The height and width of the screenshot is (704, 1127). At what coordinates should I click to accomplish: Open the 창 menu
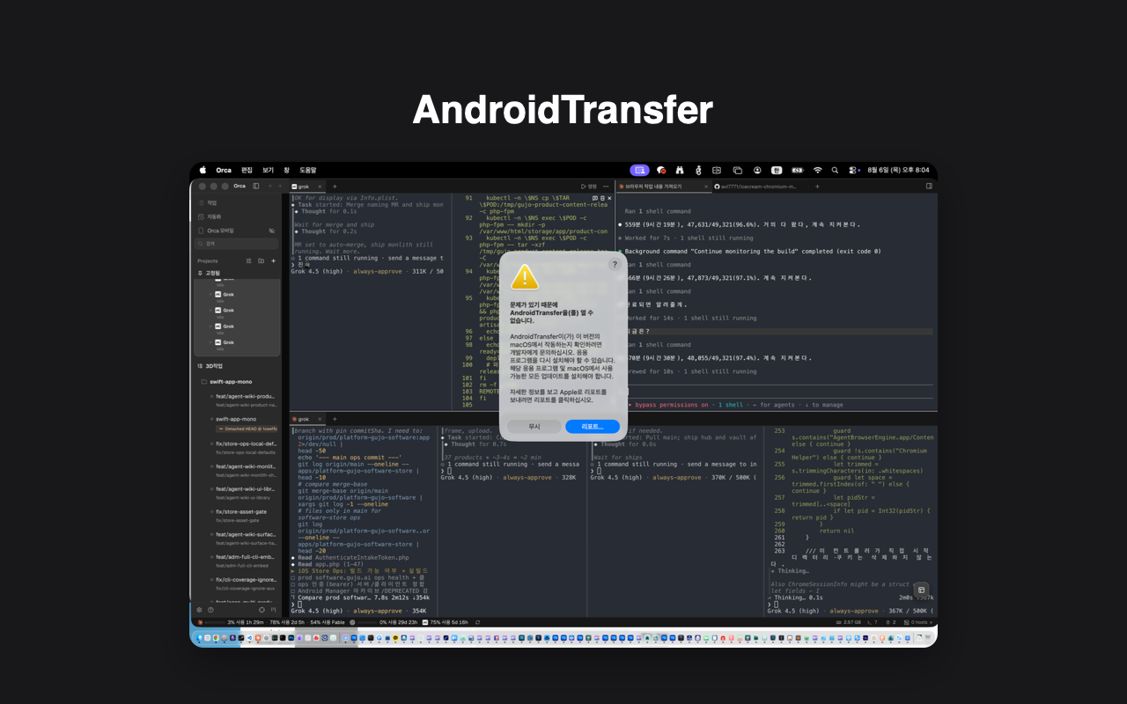[286, 170]
